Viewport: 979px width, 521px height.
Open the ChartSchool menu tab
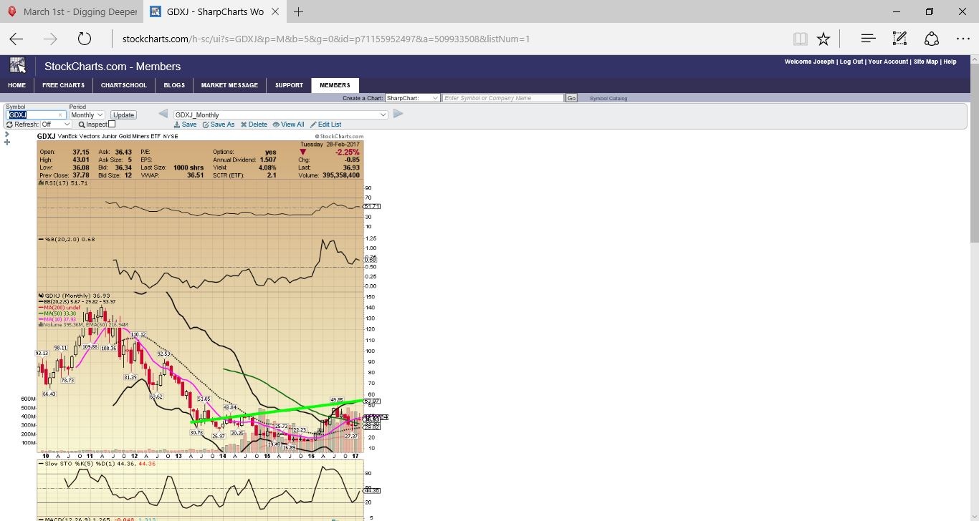coord(123,85)
